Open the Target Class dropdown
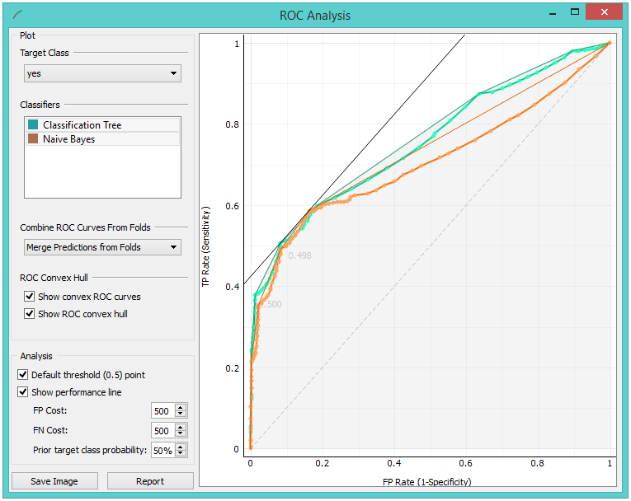Viewport: 631px width, 501px height. click(102, 73)
